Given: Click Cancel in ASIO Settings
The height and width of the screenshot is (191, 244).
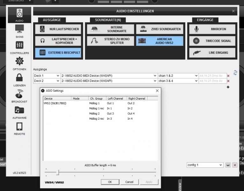Looking at the screenshot, I should 129,182.
